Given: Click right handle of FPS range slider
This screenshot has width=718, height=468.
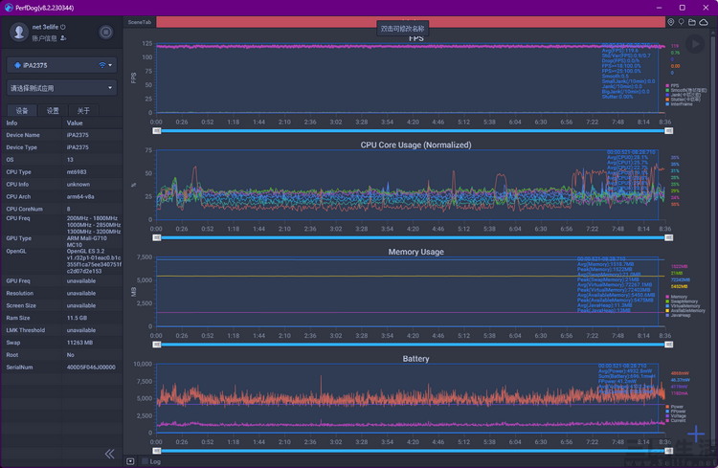Looking at the screenshot, I should (x=668, y=131).
